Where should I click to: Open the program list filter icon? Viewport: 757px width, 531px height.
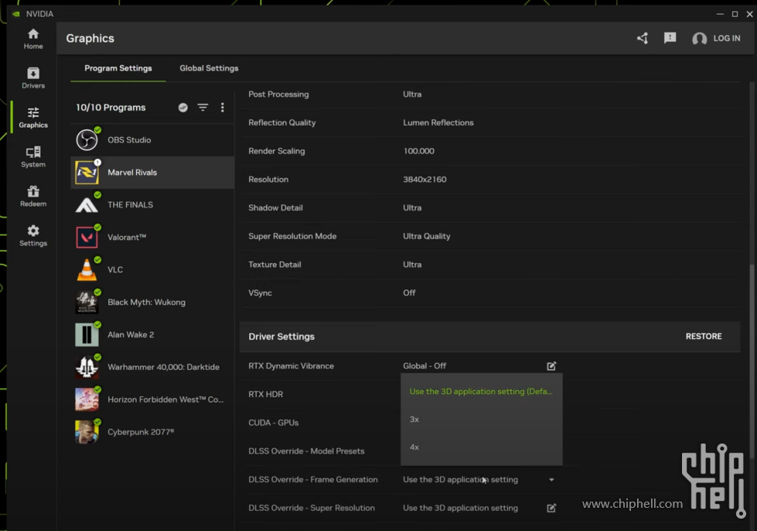203,108
